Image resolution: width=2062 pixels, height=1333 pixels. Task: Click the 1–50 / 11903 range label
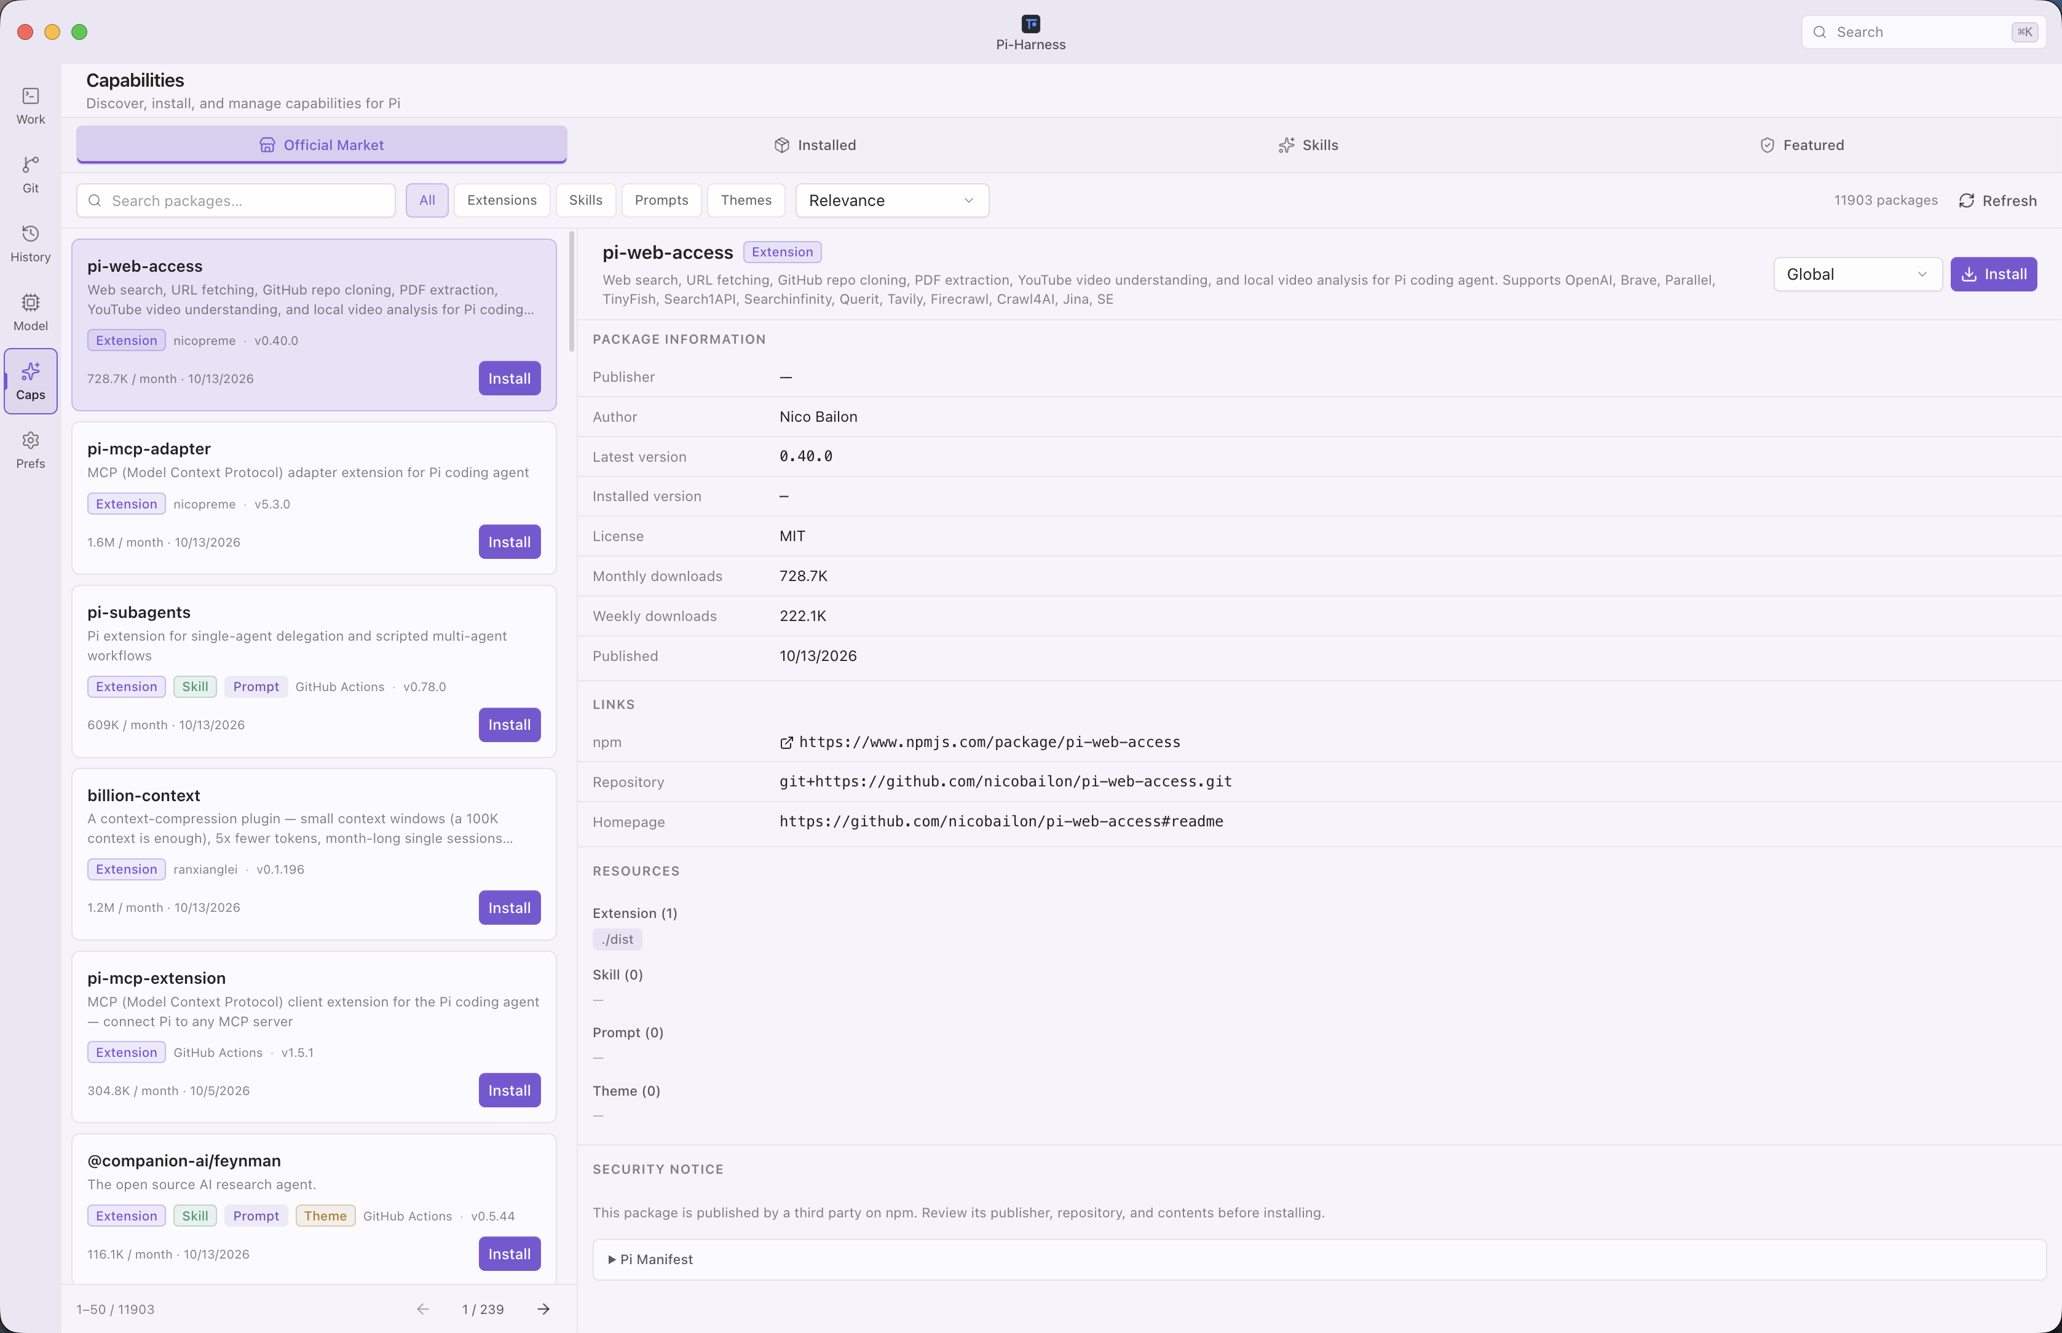click(115, 1309)
